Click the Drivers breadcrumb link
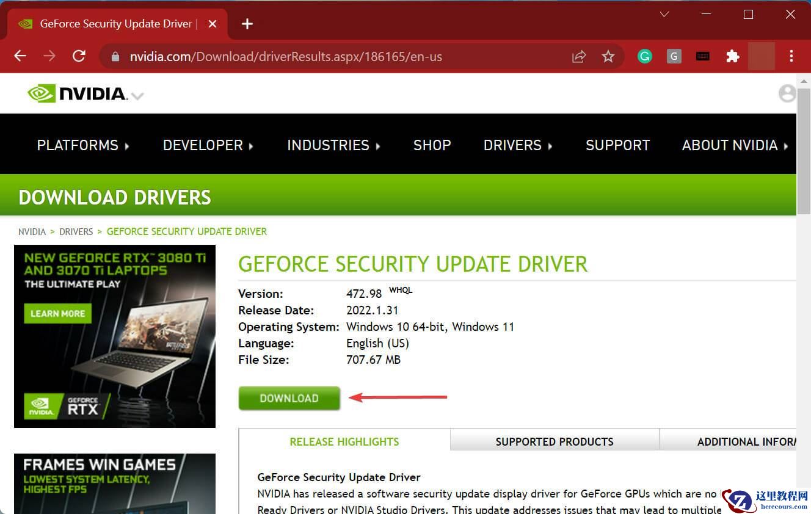The image size is (811, 514). pos(76,232)
